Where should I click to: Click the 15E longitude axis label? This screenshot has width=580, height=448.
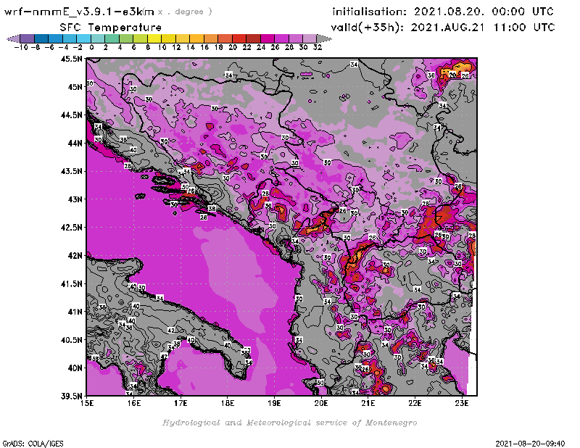pyautogui.click(x=87, y=403)
